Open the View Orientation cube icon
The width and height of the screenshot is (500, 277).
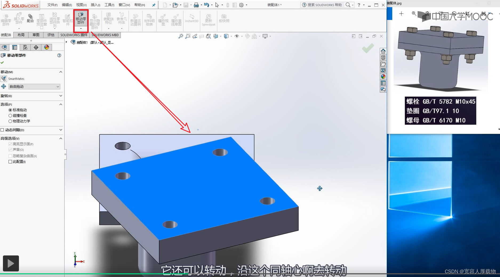(216, 36)
